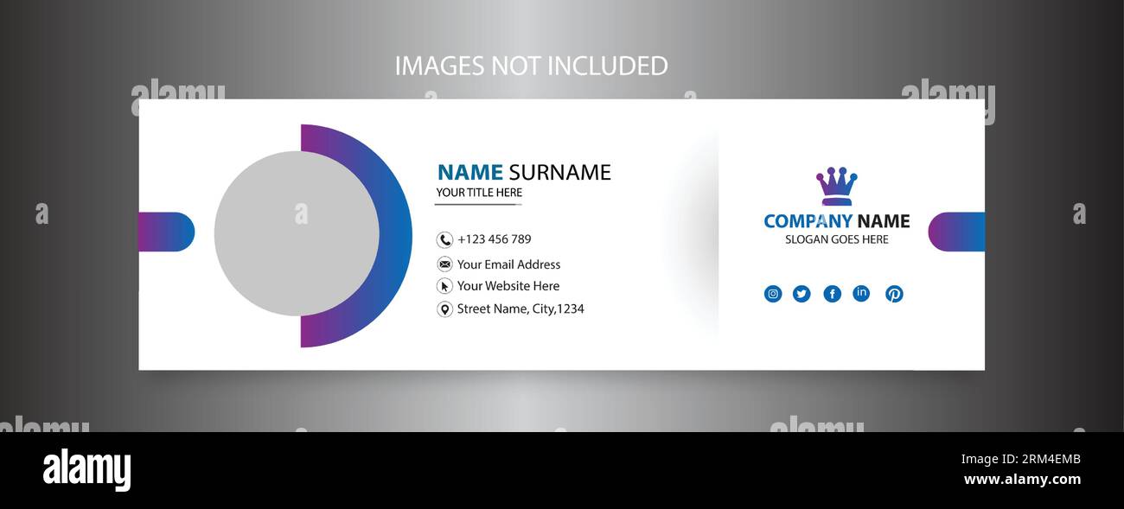Screen dimensions: 1124x509
Task: Click the Pinterest icon
Action: (x=894, y=294)
